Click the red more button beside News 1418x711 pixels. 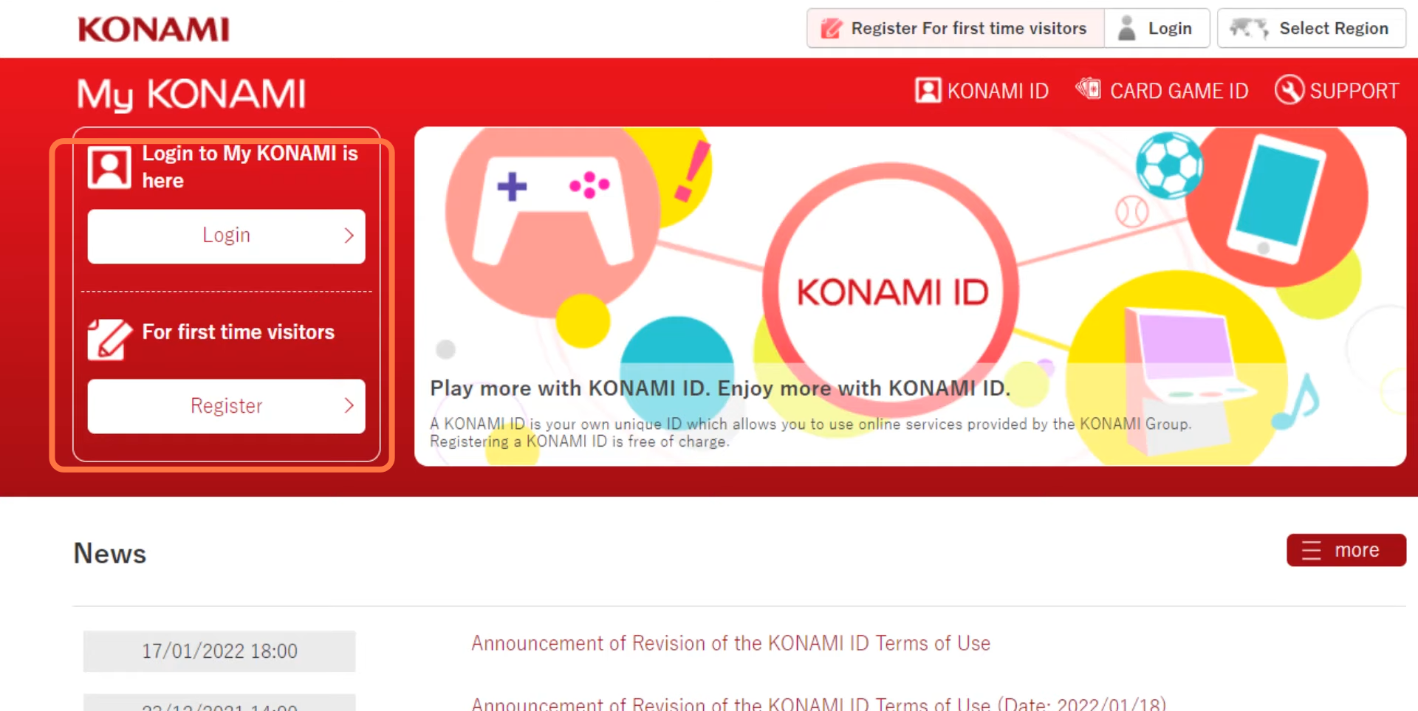pos(1346,550)
